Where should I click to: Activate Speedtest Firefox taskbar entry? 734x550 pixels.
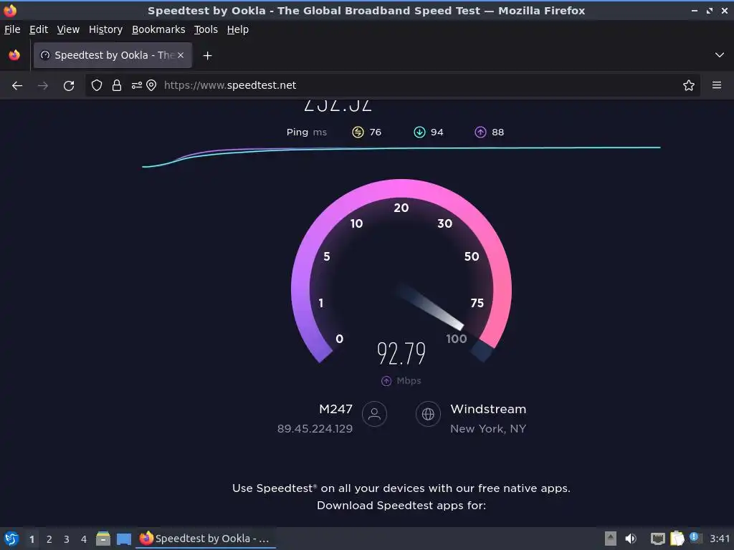pyautogui.click(x=206, y=539)
